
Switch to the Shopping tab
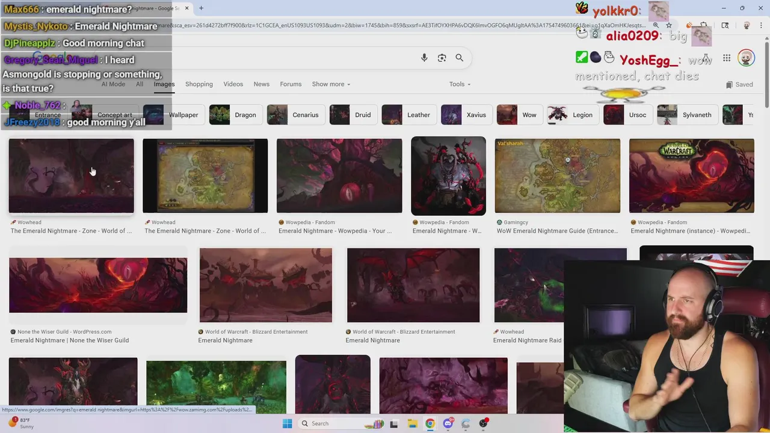pos(199,84)
